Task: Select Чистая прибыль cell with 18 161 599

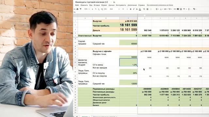Action: pos(128,25)
